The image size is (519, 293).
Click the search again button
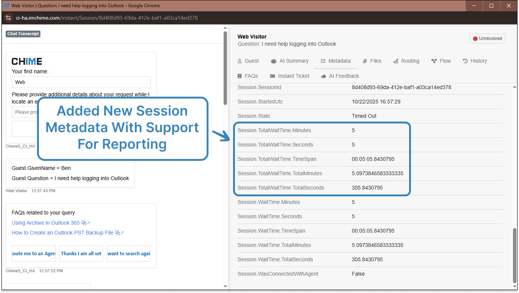tap(128, 254)
